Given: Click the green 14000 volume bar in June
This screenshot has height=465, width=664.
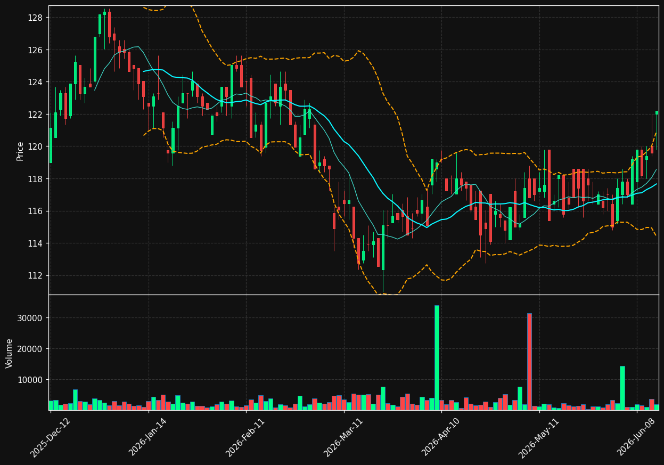Looking at the screenshot, I should pyautogui.click(x=622, y=388).
